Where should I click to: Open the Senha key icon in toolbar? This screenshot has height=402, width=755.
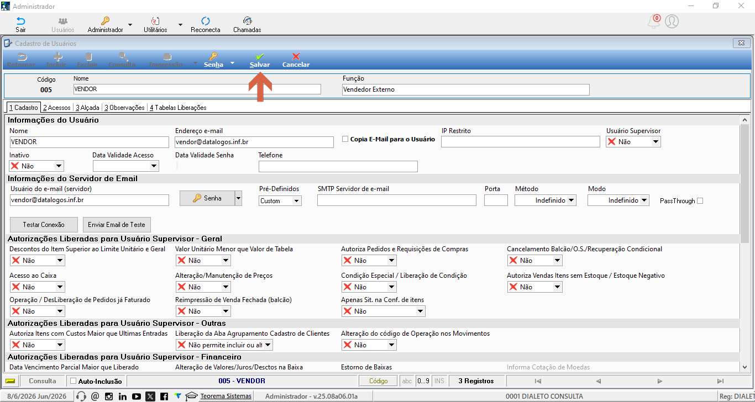[213, 56]
